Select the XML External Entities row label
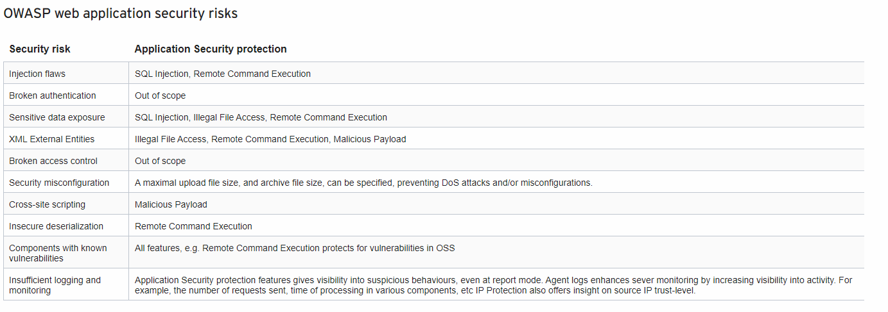The width and height of the screenshot is (888, 312). 51,139
